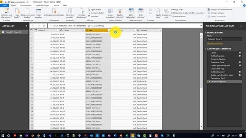Click the table select-all corner icon
The width and height of the screenshot is (246, 138).
tap(32, 30)
